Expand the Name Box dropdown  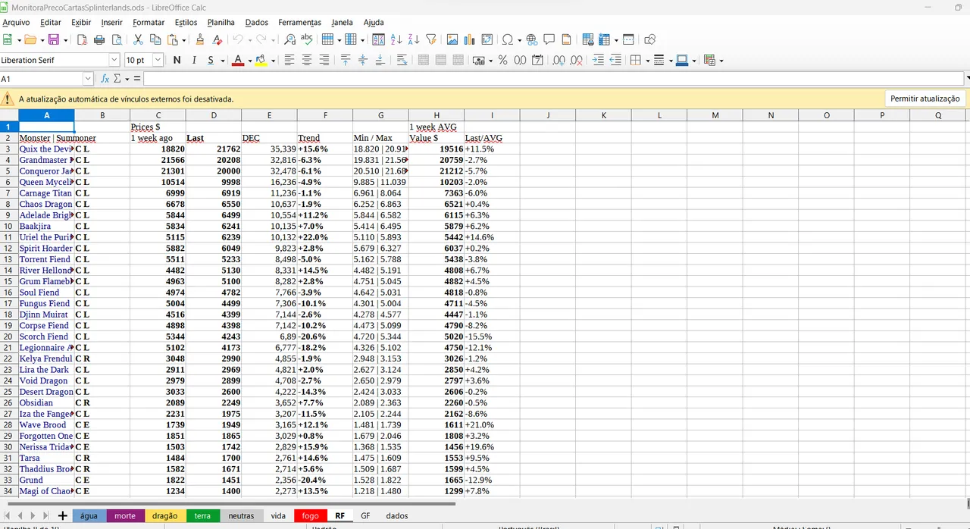(x=88, y=79)
